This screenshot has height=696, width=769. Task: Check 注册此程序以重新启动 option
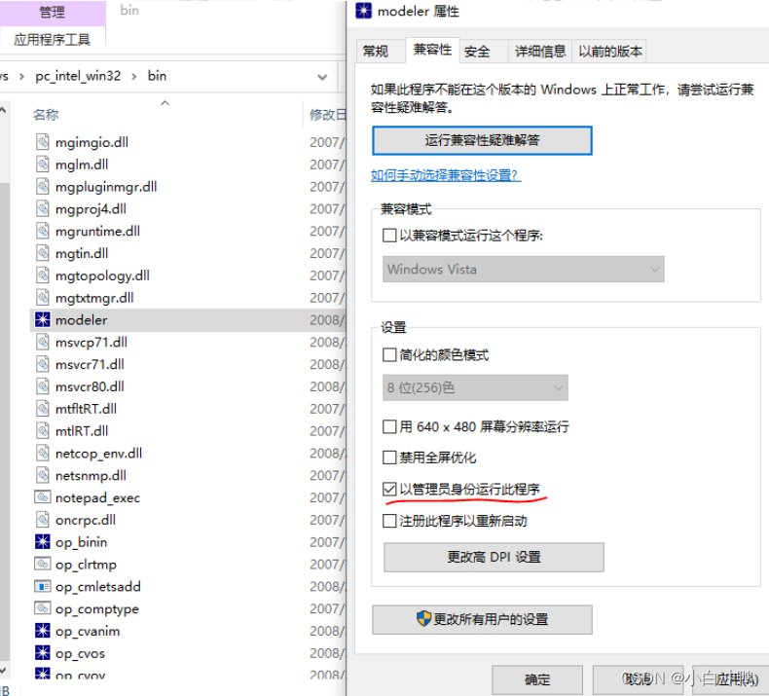click(389, 521)
